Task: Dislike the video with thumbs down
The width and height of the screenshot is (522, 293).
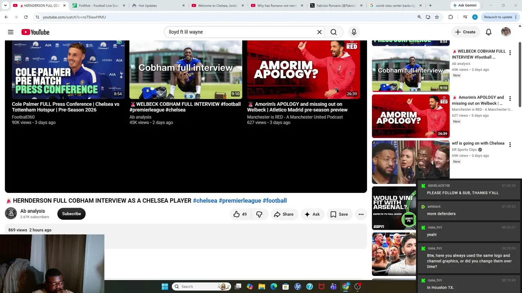Action: click(x=259, y=214)
